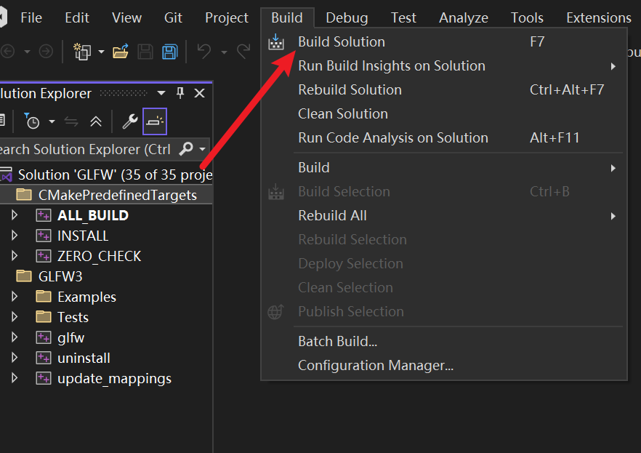Click the uninstall project icon
The width and height of the screenshot is (641, 453).
44,358
